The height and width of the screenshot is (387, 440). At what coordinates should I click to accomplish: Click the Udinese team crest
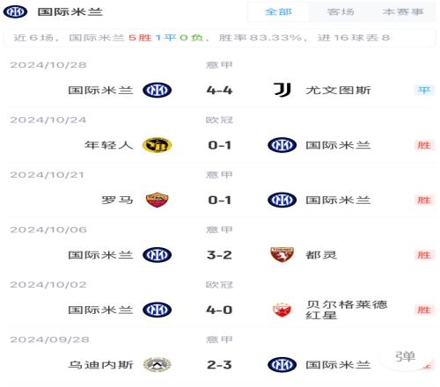click(157, 365)
